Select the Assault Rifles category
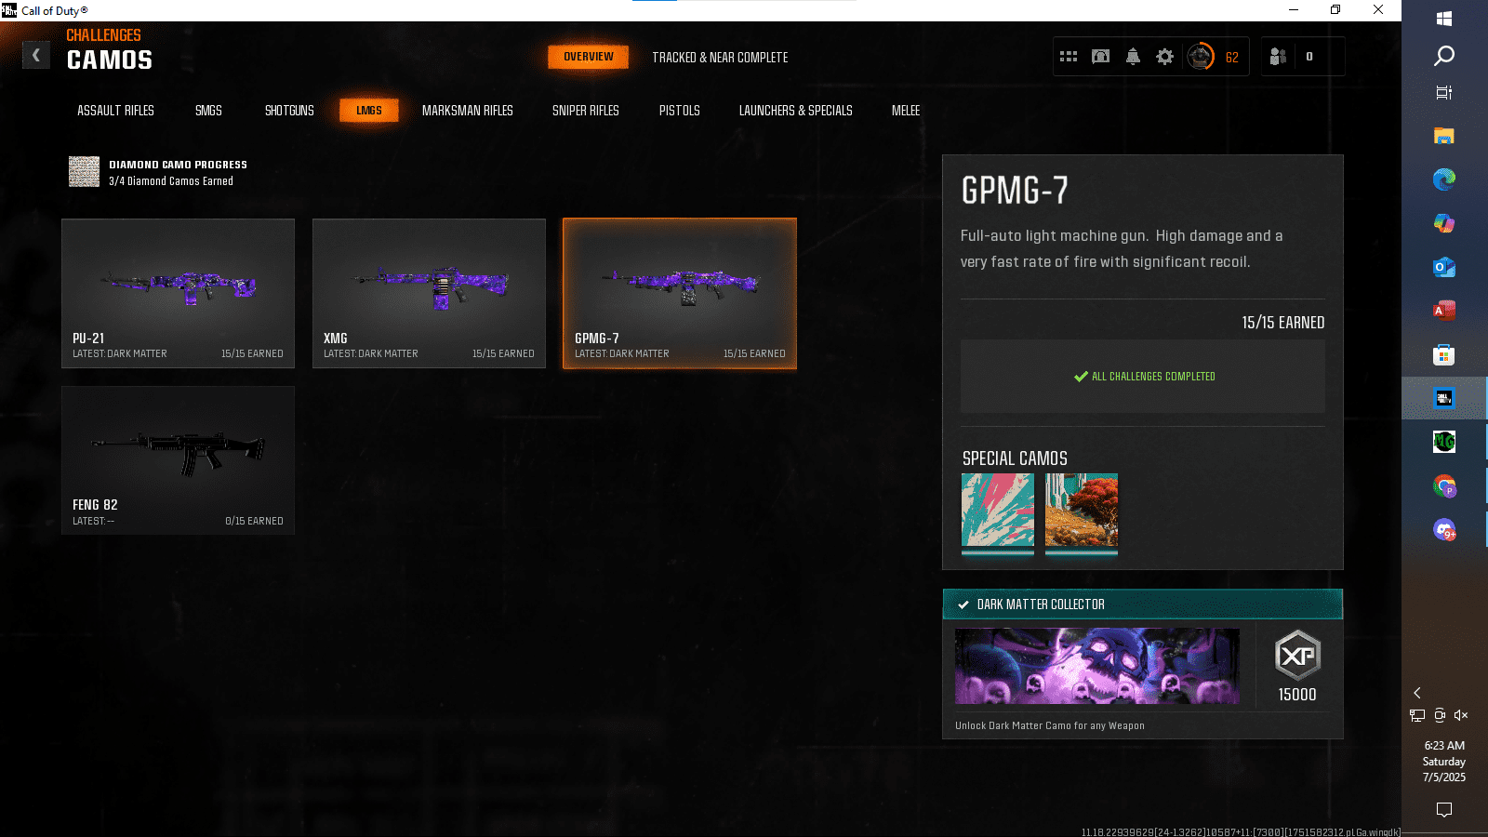1488x837 pixels. pyautogui.click(x=115, y=111)
